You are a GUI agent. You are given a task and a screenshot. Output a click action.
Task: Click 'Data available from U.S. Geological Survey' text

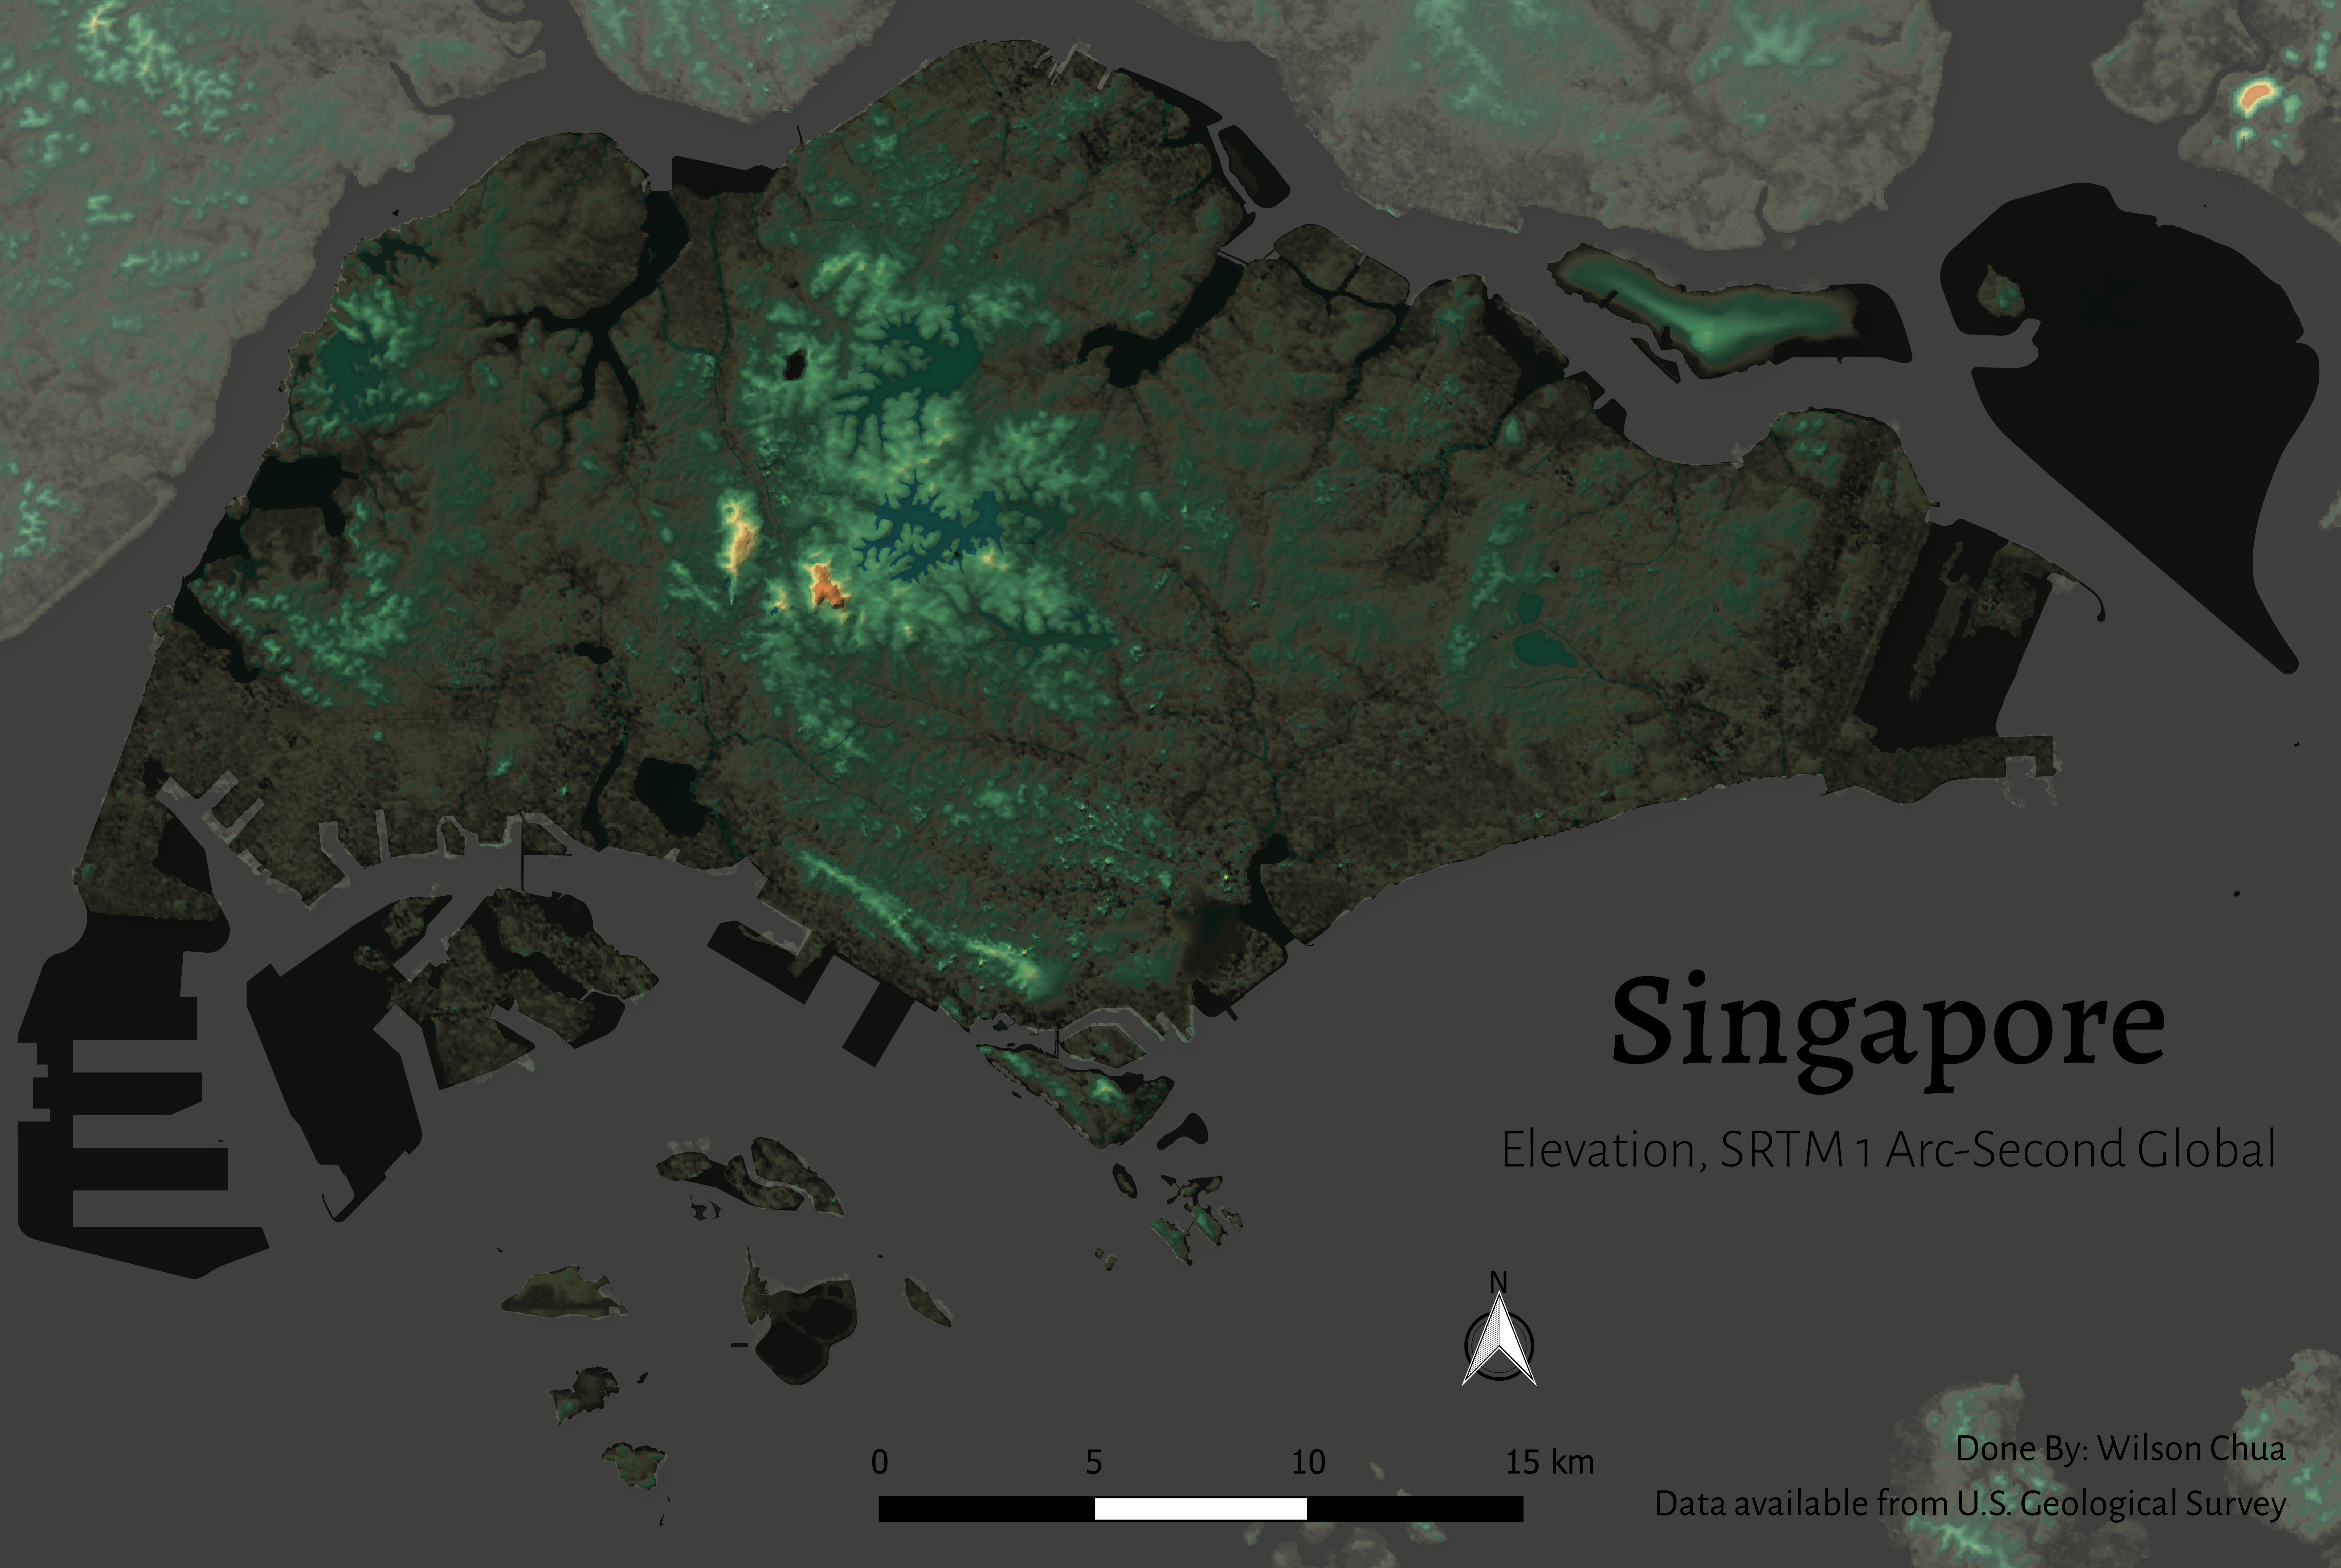(x=1970, y=1504)
